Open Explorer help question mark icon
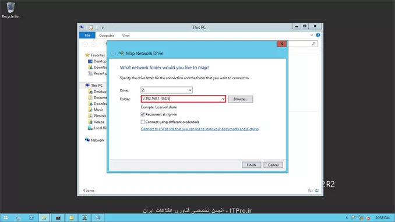 tap(318, 35)
